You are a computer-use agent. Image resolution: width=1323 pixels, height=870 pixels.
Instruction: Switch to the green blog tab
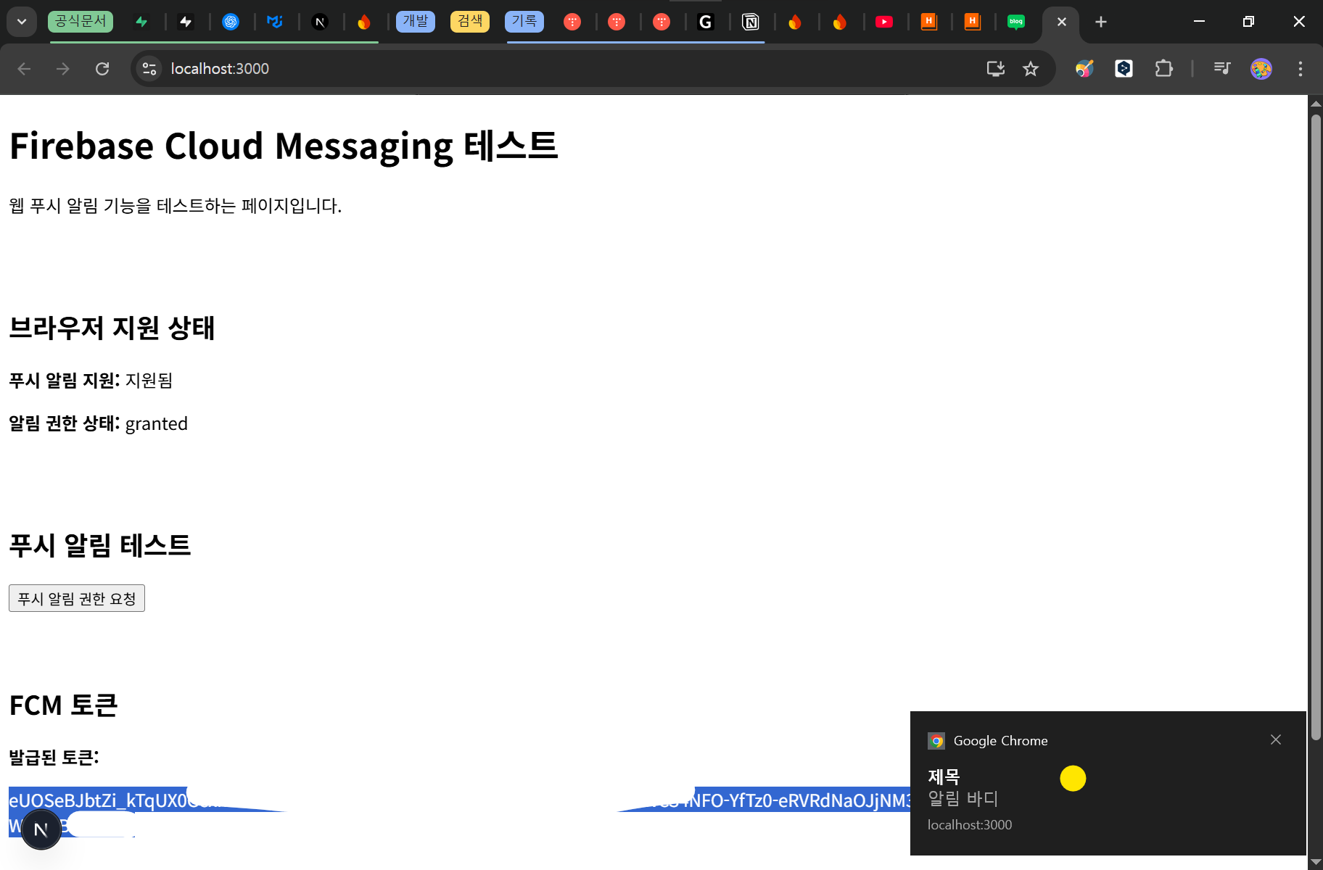[1017, 22]
